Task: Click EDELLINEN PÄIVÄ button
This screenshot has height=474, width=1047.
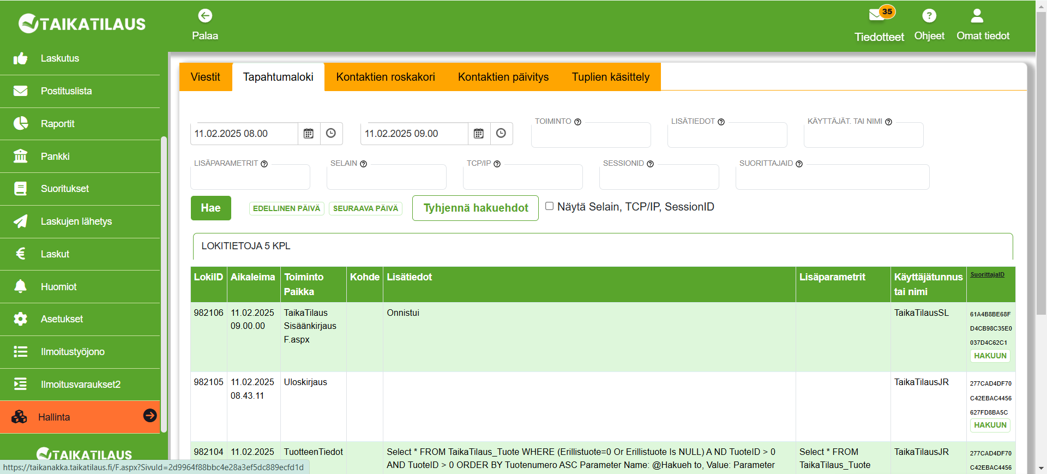Action: pyautogui.click(x=287, y=208)
